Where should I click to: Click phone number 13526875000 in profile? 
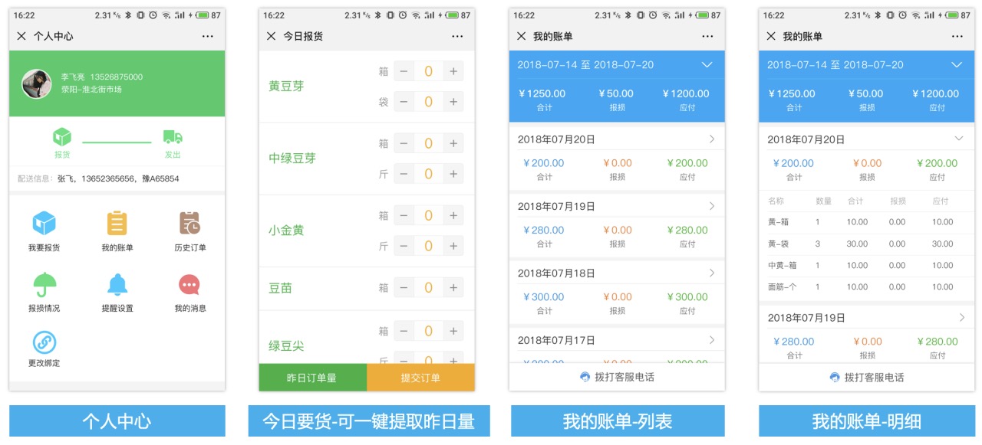[x=116, y=77]
